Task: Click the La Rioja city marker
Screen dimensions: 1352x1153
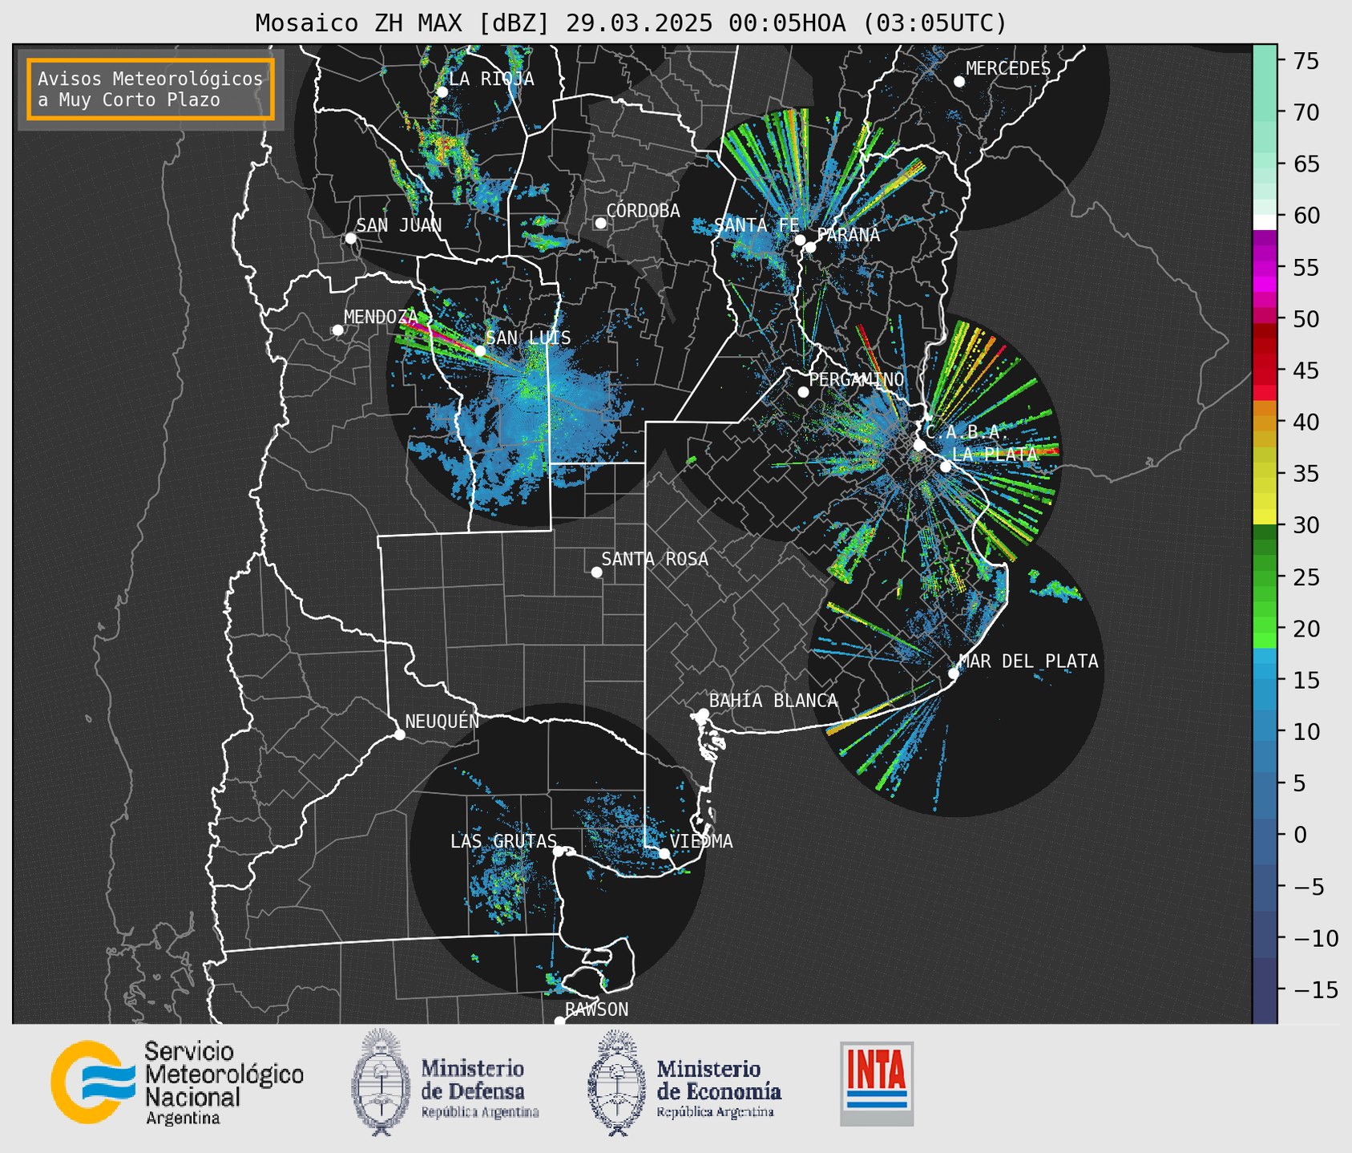Action: (442, 92)
